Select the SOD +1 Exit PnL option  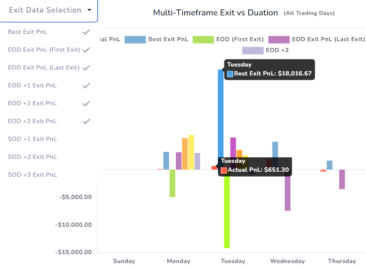32,139
